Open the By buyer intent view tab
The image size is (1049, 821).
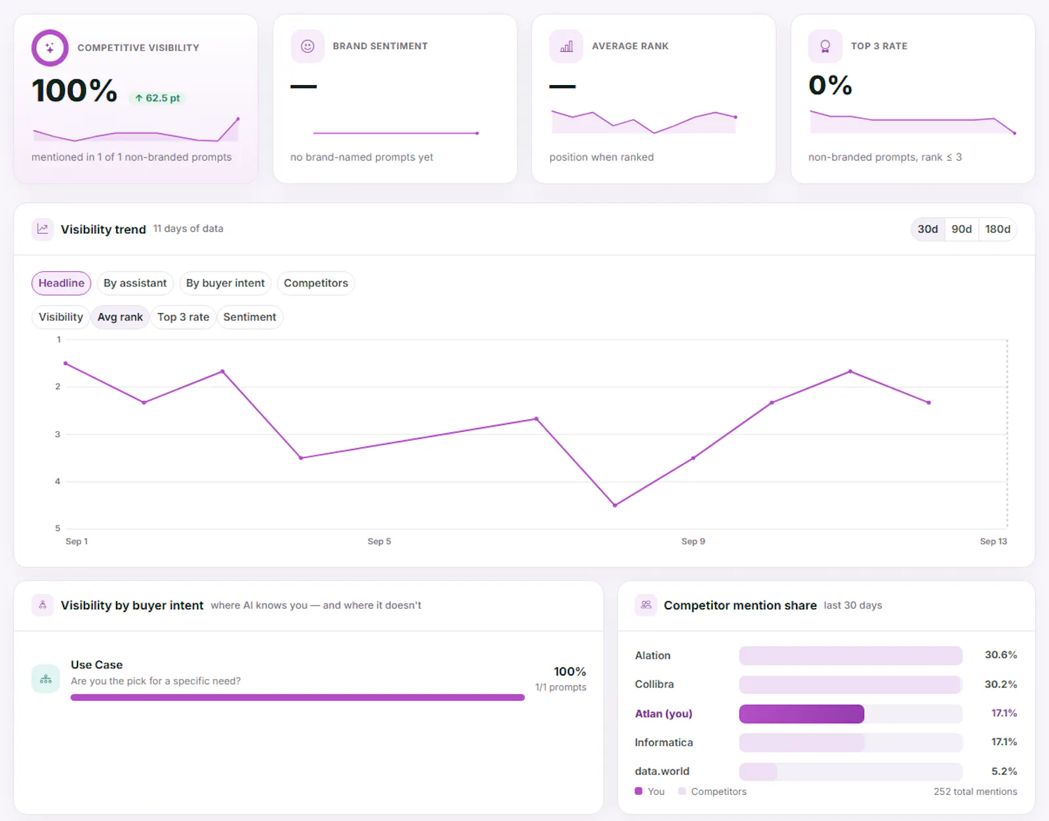coord(226,283)
